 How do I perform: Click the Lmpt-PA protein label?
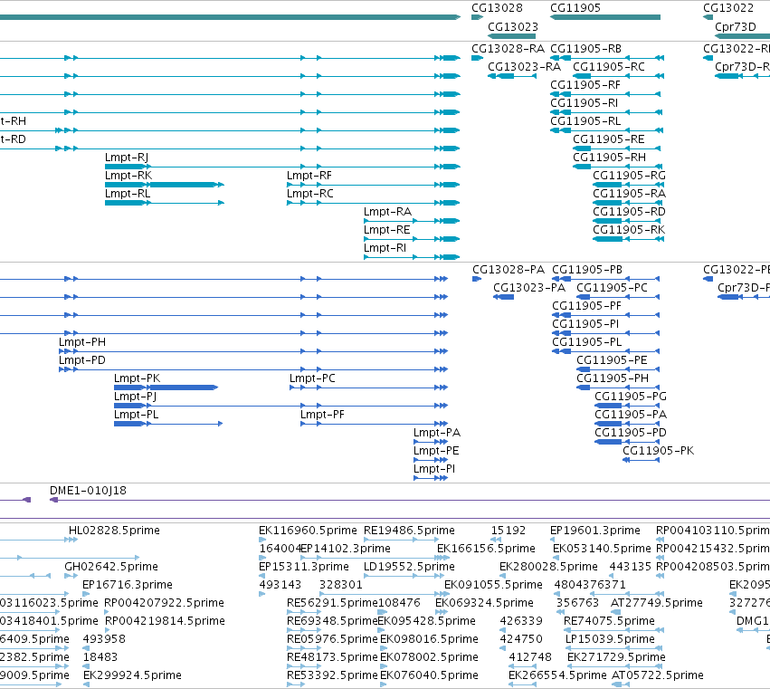pos(436,433)
